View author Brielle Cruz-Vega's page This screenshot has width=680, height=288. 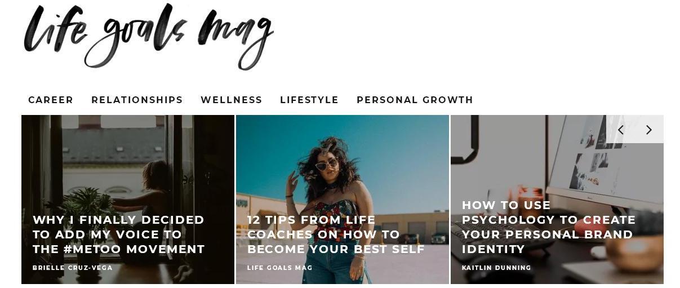[73, 268]
